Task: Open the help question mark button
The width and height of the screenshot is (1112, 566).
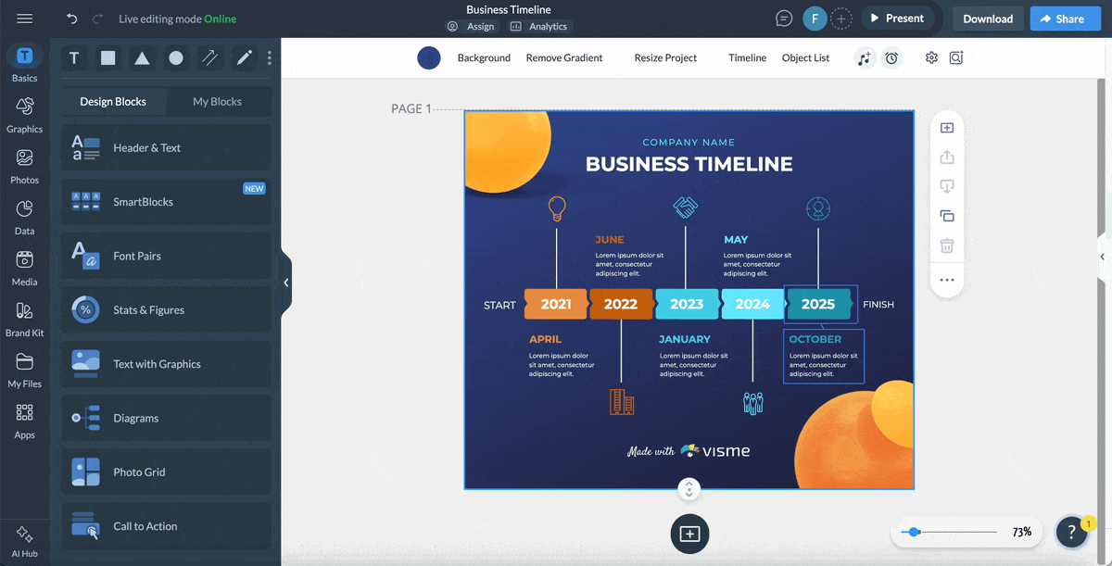Action: 1072,533
